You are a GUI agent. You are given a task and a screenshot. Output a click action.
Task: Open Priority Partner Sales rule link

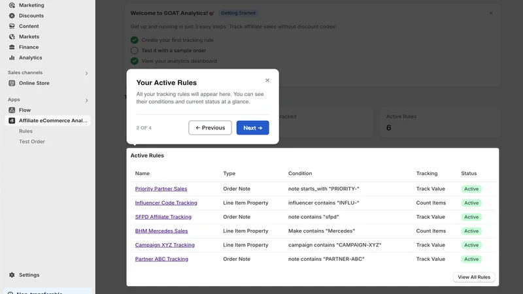[x=161, y=189]
